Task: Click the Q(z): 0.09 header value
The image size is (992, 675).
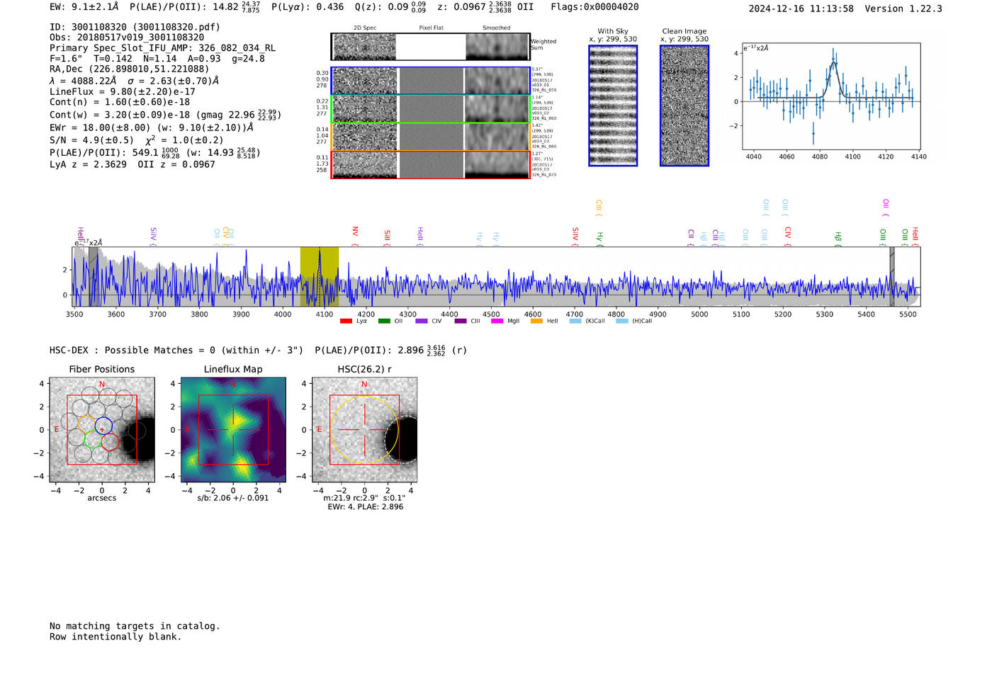Action: [390, 7]
